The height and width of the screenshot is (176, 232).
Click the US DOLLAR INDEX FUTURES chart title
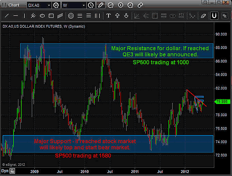pos(44,27)
